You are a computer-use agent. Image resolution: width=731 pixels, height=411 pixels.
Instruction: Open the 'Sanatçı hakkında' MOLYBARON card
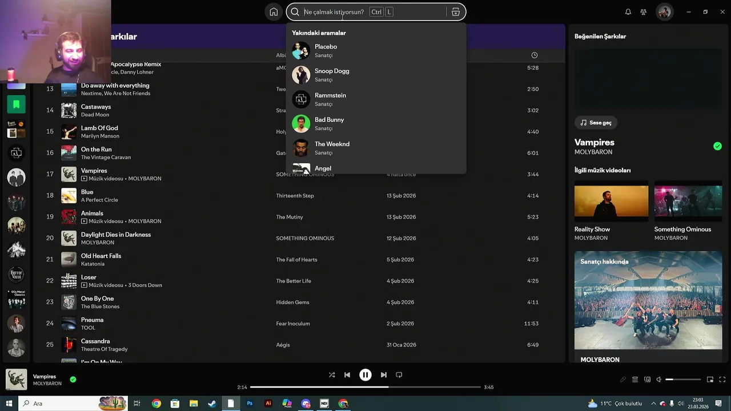(648, 307)
